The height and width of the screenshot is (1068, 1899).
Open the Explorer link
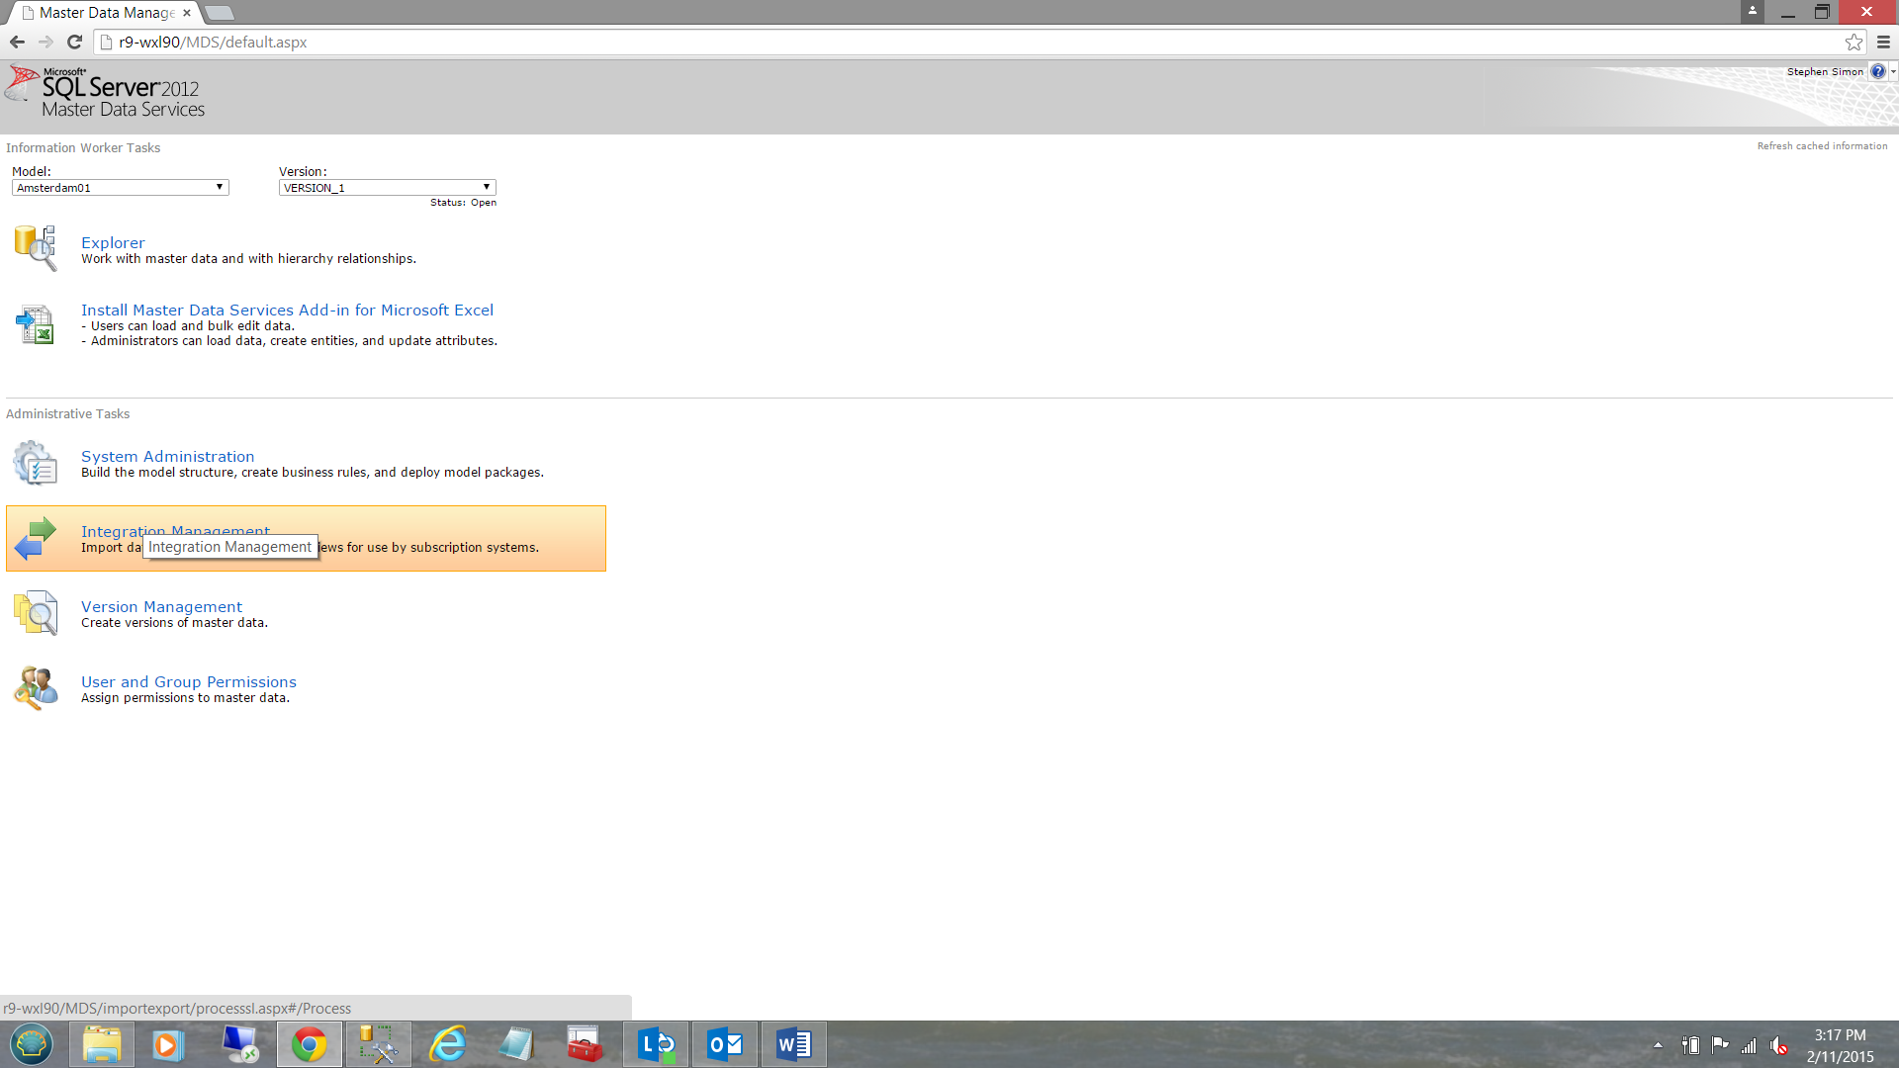(113, 242)
